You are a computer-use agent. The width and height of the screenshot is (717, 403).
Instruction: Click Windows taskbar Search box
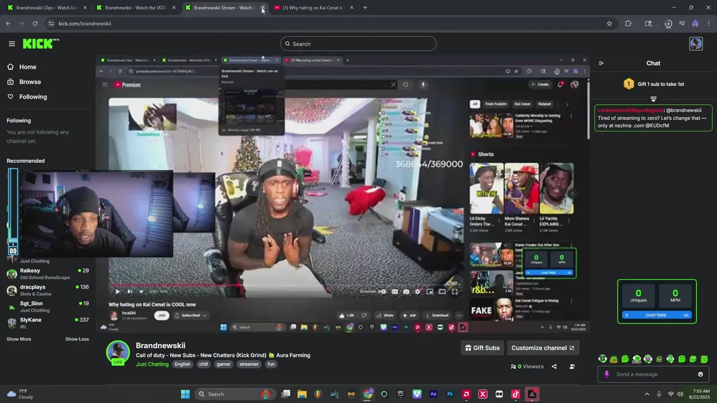[x=235, y=394]
